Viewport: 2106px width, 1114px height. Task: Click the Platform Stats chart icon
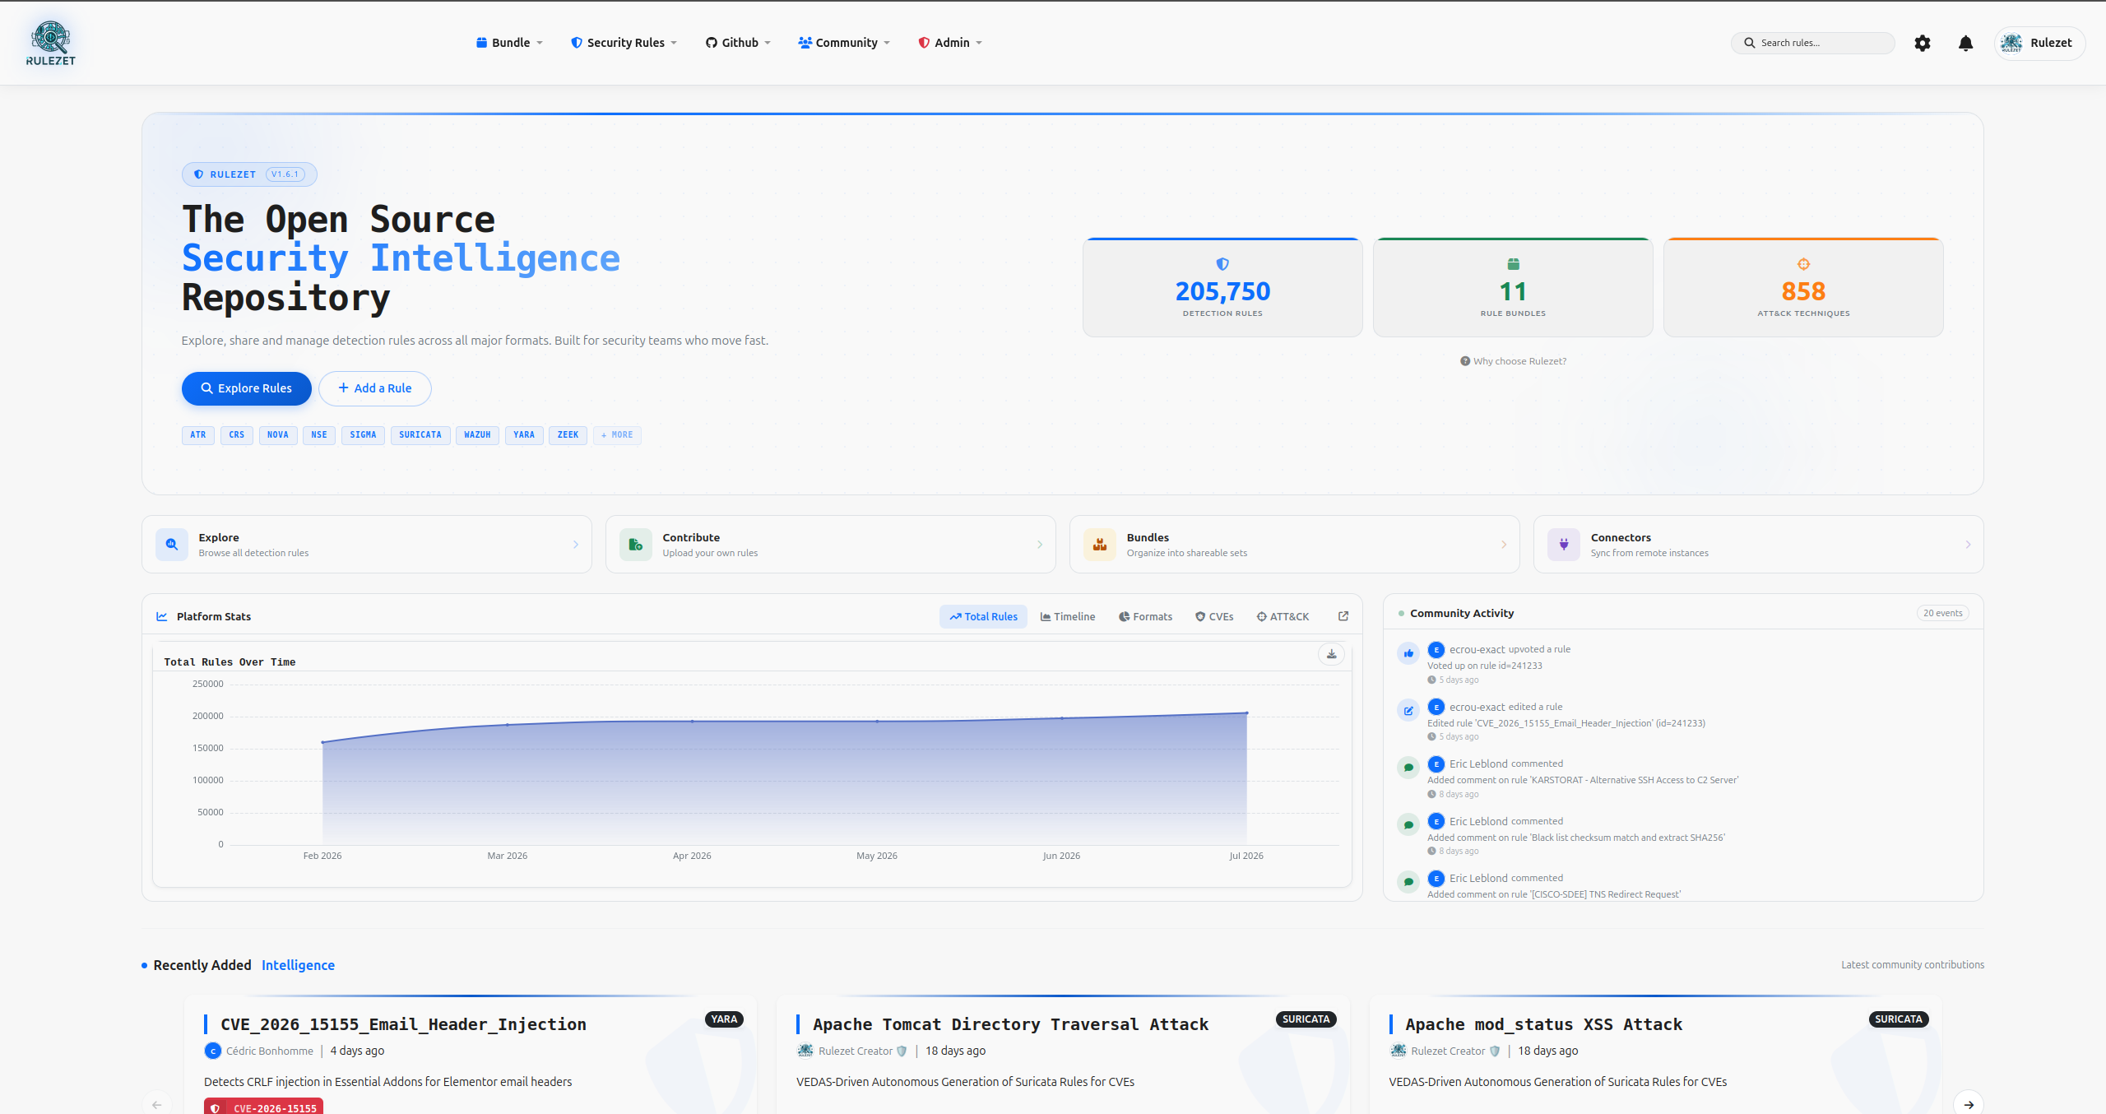pos(162,616)
